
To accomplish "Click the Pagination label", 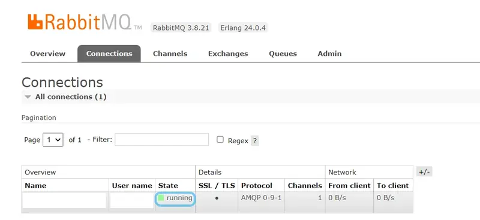I will click(x=39, y=118).
